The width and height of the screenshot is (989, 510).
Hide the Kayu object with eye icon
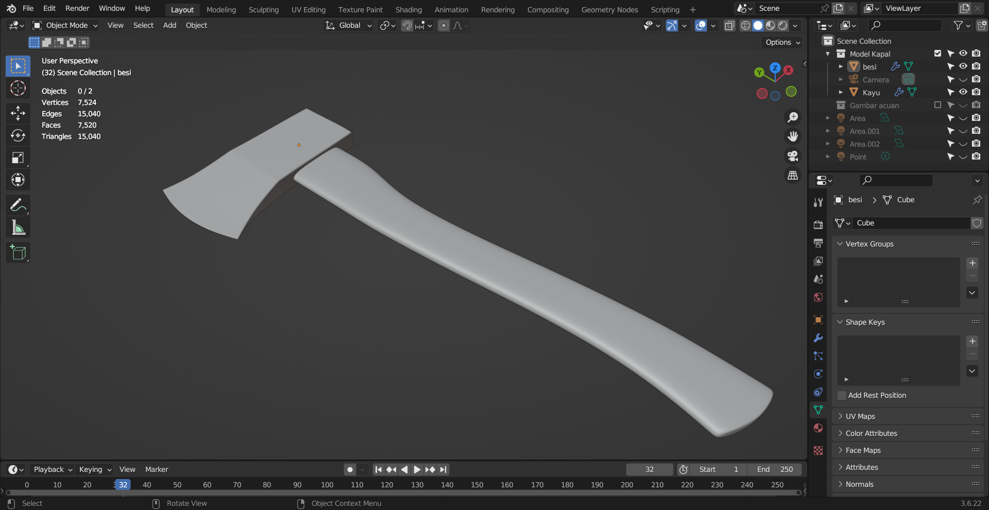tap(963, 92)
